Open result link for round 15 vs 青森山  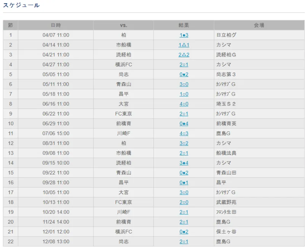184,173
